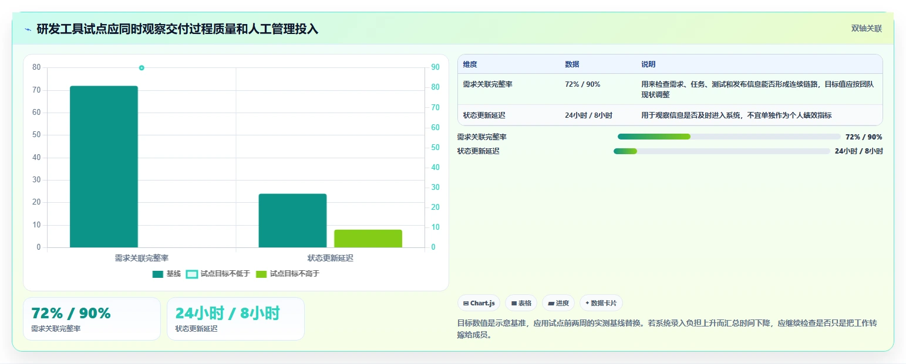Click the 状态更新延迟 x-axis label
Screen dimensions: 906x364
pyautogui.click(x=331, y=258)
